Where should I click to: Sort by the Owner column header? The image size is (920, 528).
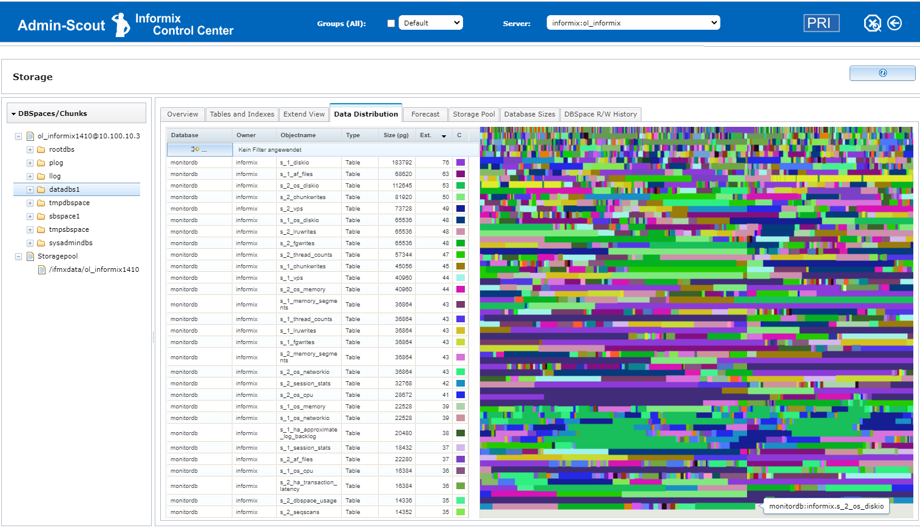coord(254,135)
